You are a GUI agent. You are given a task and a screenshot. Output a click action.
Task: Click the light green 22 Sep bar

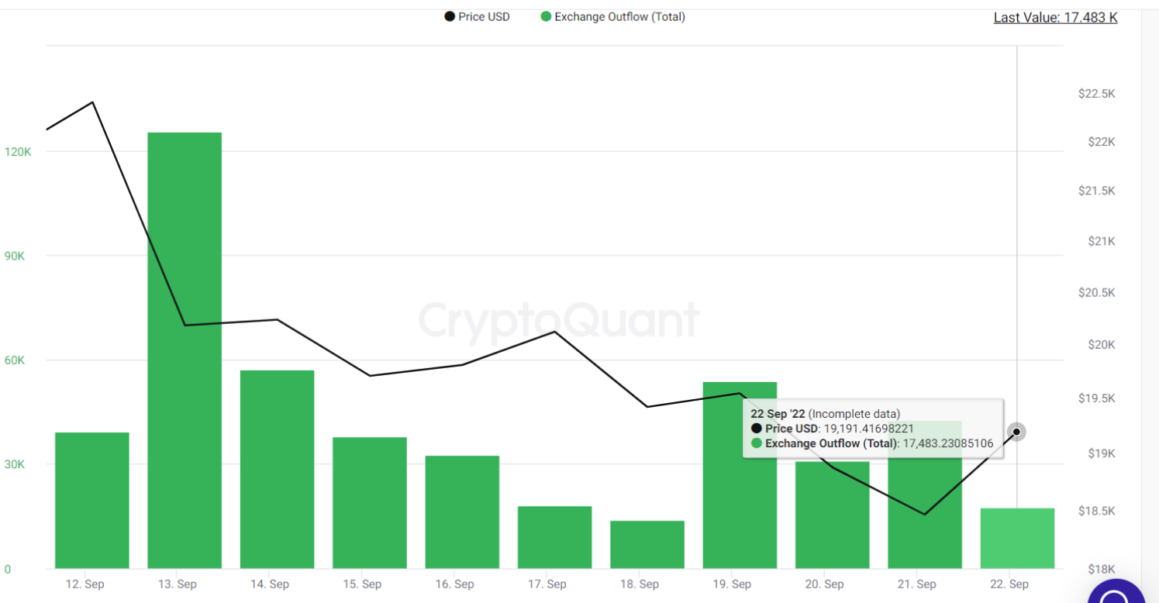tap(1017, 539)
